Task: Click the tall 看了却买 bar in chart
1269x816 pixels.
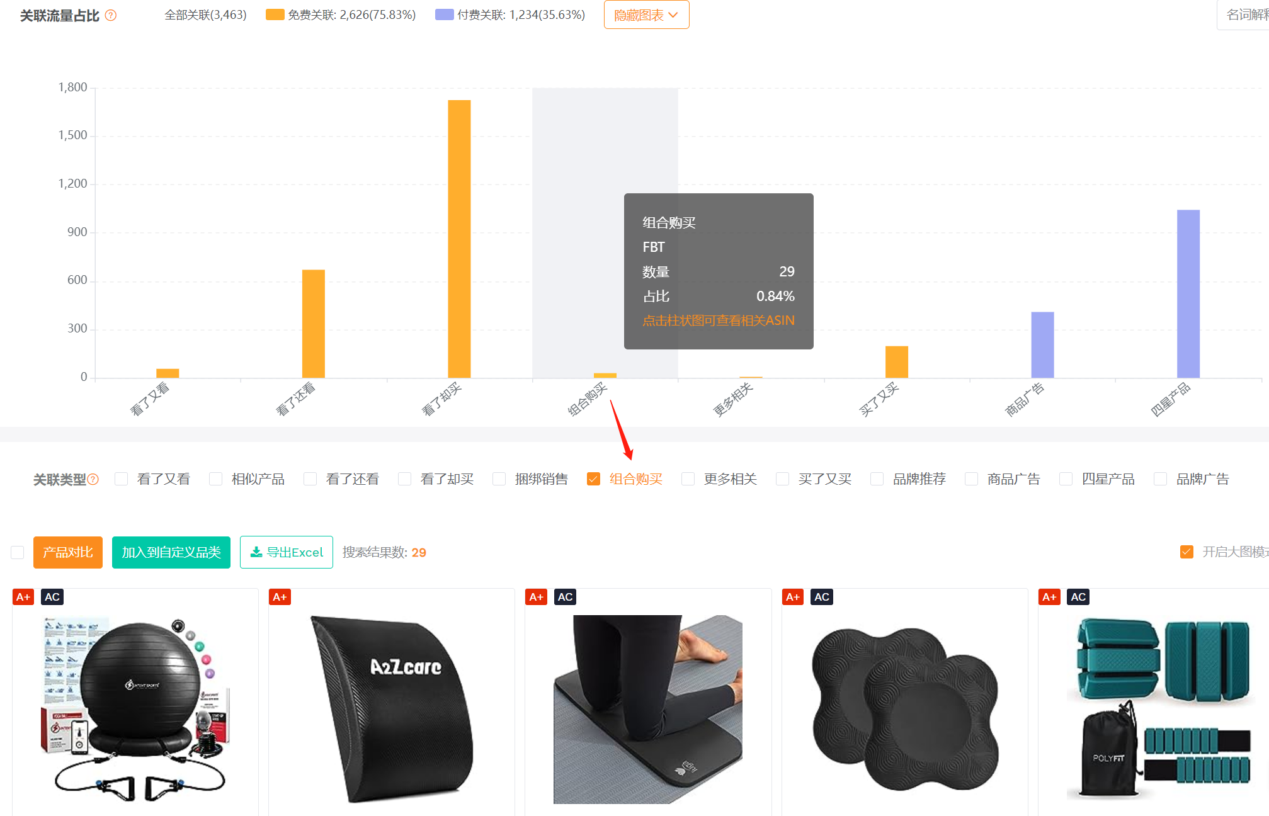Action: (x=459, y=239)
